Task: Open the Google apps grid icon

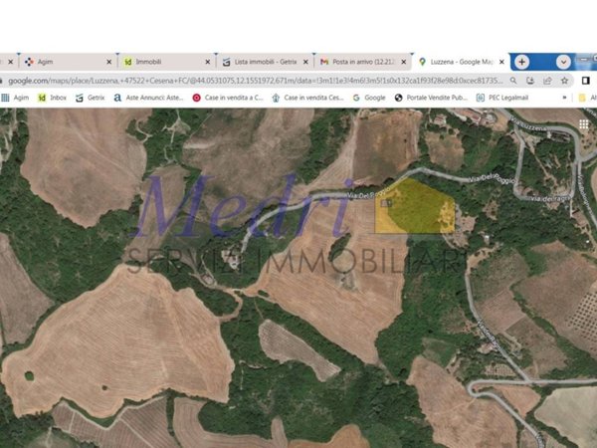Action: 583,124
